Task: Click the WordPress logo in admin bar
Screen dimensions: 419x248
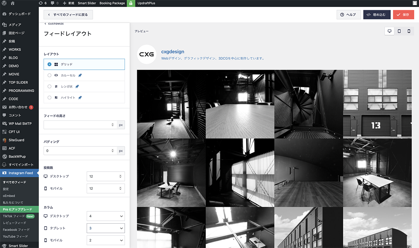Action: [x=4, y=3]
